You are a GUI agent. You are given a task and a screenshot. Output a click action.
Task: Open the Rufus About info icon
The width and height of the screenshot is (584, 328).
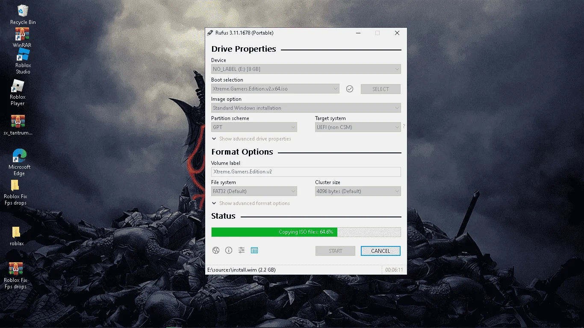229,250
